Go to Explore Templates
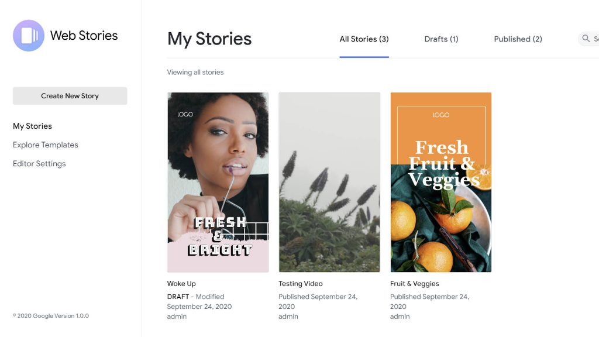 point(45,145)
